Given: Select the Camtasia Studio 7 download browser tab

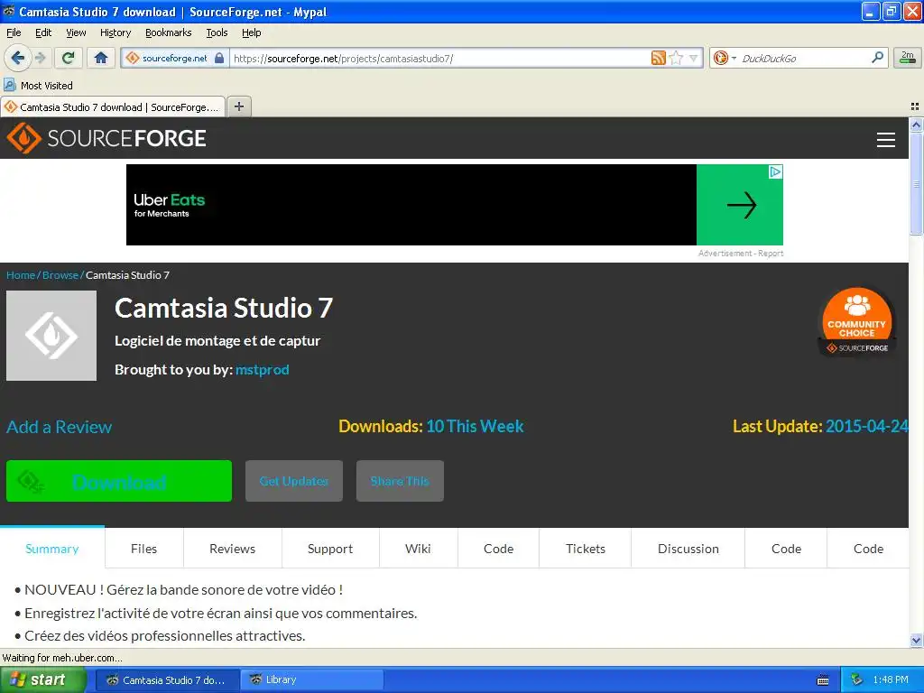Looking at the screenshot, I should [x=113, y=106].
